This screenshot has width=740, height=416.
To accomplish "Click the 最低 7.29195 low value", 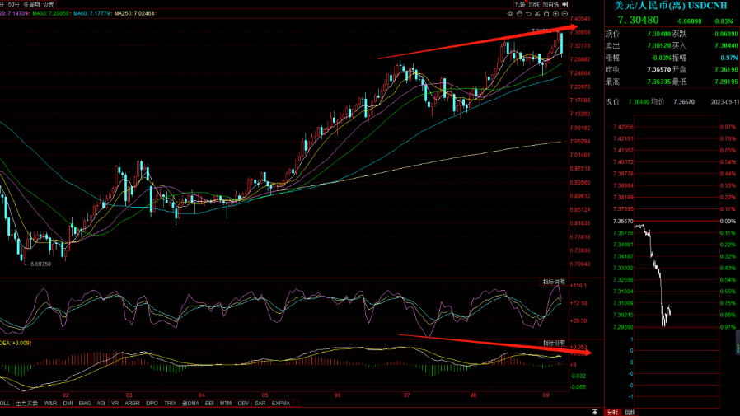I will click(x=726, y=82).
